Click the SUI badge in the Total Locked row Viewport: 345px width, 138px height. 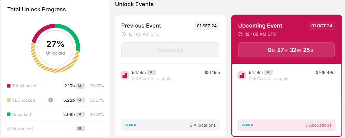(x=81, y=86)
